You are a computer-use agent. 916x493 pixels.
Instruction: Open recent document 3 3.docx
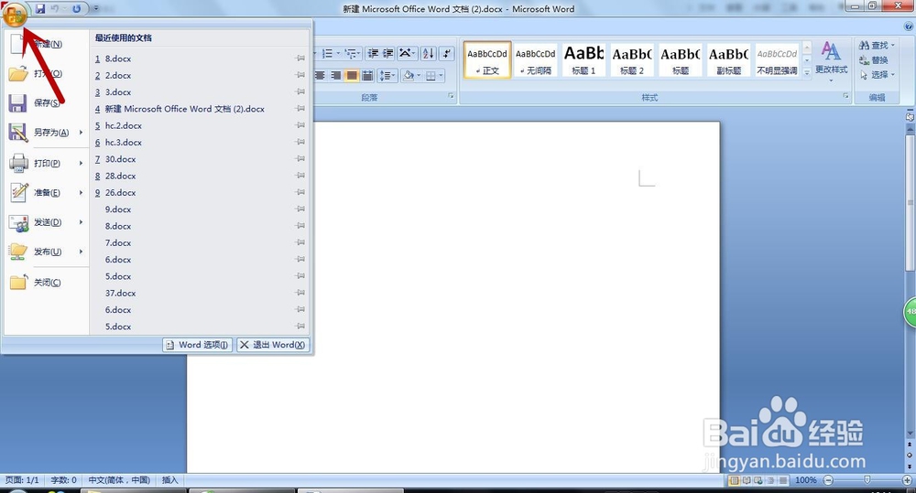(201, 92)
